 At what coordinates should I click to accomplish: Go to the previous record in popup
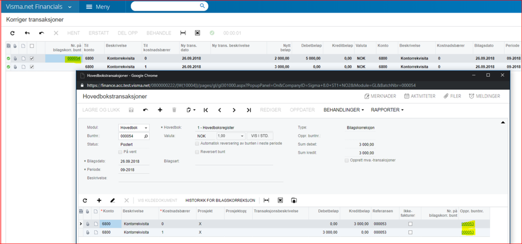point(219,110)
